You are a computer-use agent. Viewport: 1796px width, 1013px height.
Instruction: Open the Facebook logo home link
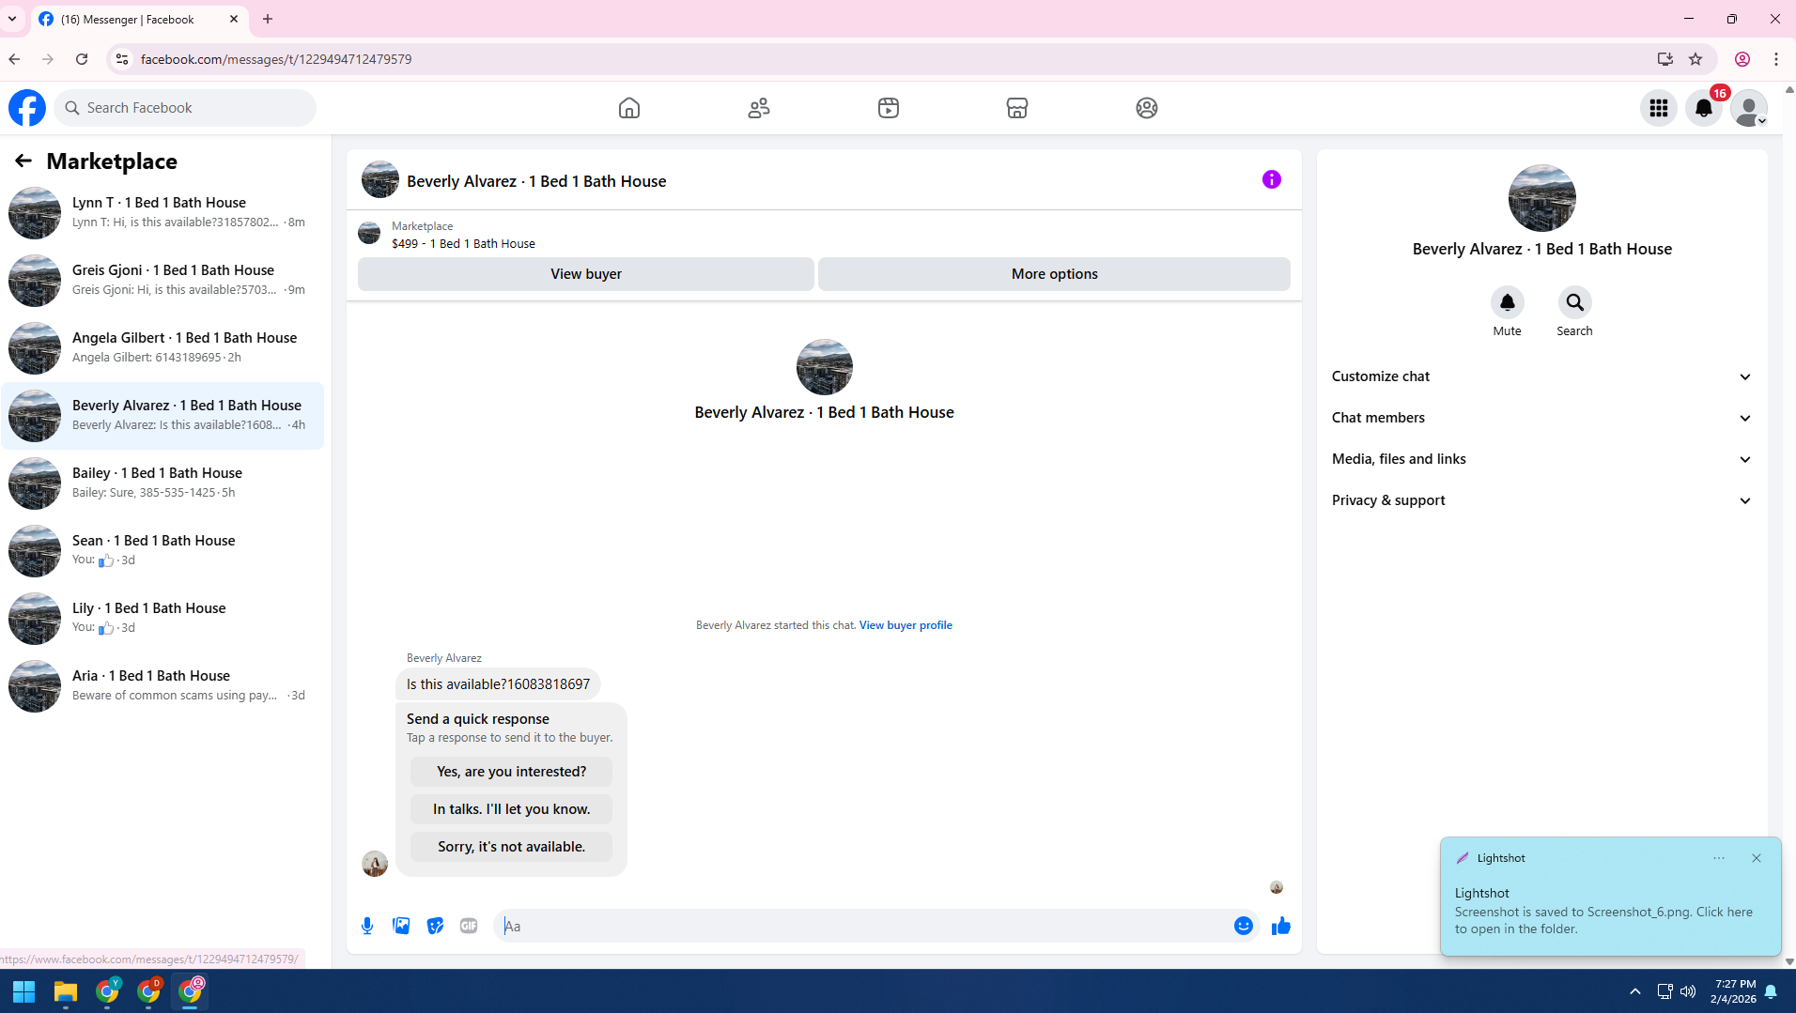(x=27, y=108)
